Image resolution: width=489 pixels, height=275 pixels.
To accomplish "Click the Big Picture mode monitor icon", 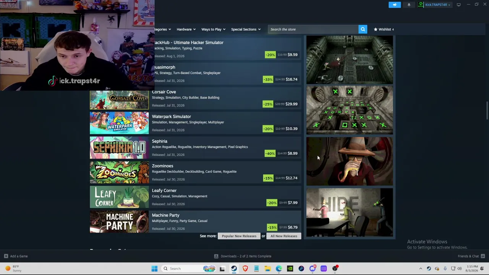I will (x=458, y=5).
